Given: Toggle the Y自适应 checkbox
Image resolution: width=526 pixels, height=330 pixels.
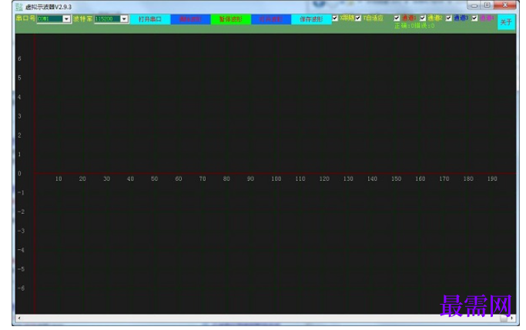Looking at the screenshot, I should pos(358,18).
